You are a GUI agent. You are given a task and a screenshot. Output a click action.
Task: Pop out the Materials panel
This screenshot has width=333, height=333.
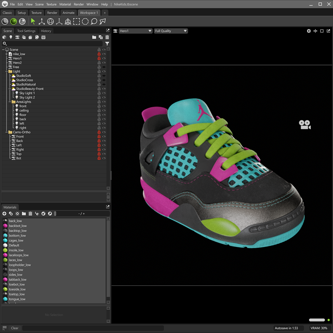[108, 206]
